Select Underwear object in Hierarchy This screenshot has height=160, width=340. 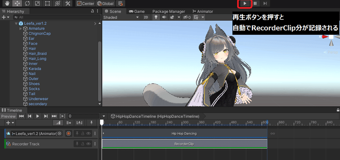click(38, 99)
